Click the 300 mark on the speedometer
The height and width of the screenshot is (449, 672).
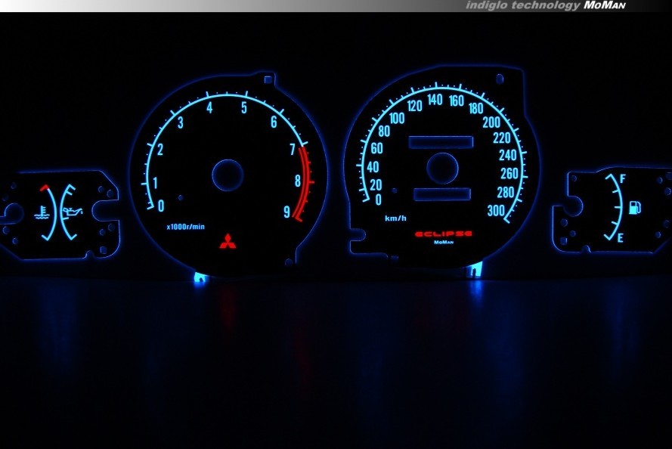495,211
